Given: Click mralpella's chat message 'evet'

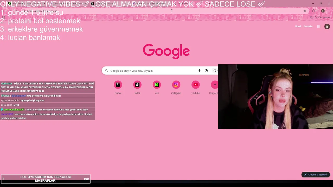Looking at the screenshot, I should pyautogui.click(x=16, y=105).
